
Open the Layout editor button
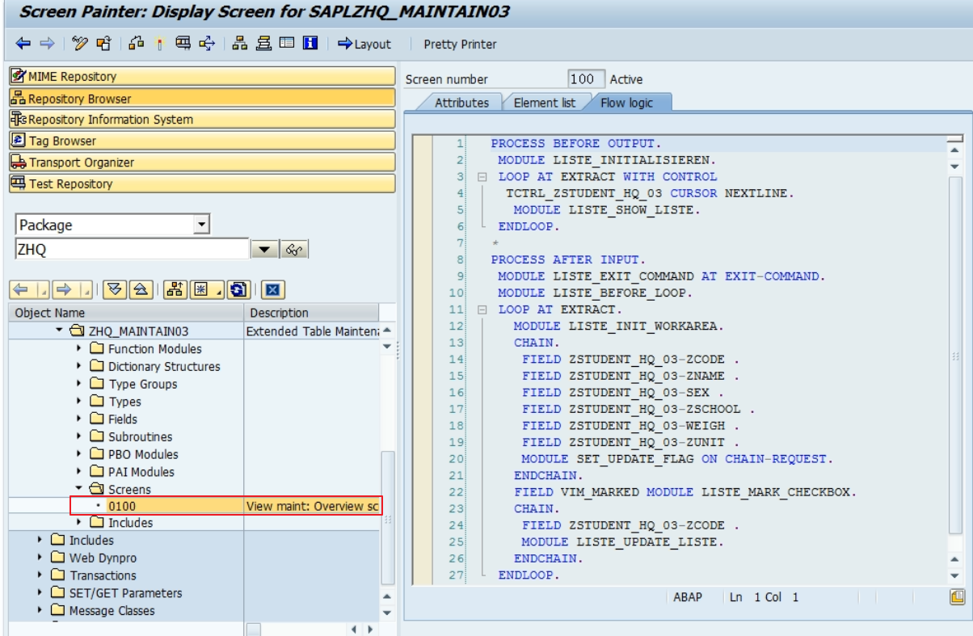pyautogui.click(x=364, y=44)
